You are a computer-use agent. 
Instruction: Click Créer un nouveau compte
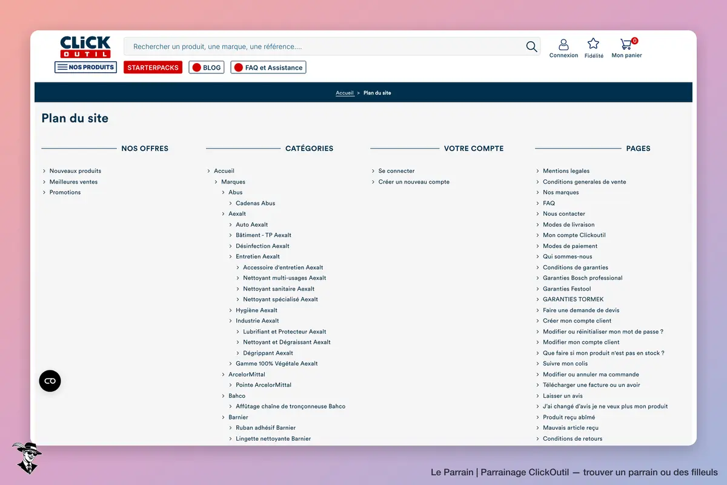tap(414, 182)
